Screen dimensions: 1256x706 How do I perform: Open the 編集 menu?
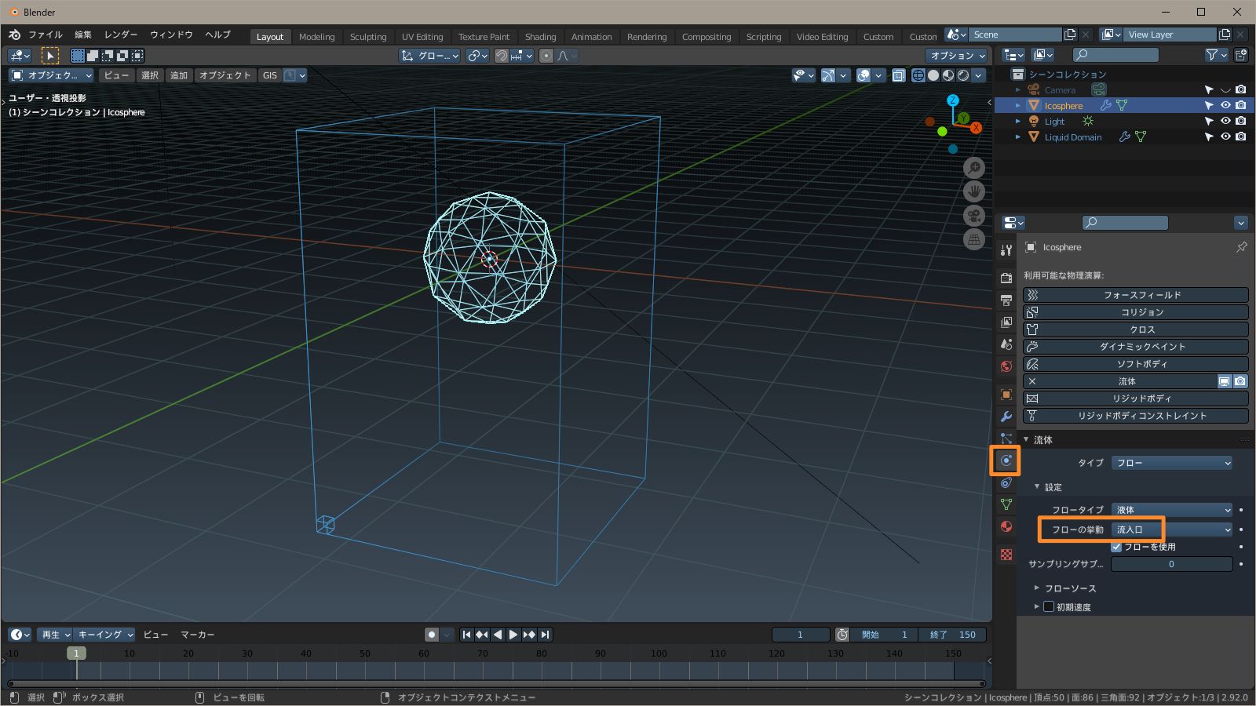83,35
